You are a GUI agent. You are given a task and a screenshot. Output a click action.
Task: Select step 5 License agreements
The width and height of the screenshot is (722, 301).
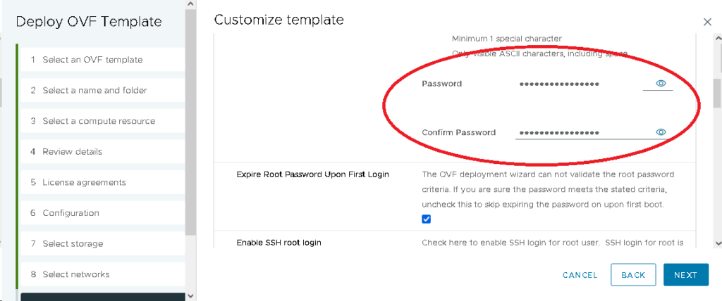point(84,182)
